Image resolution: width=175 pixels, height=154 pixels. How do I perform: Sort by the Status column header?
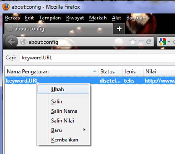[x=110, y=71]
